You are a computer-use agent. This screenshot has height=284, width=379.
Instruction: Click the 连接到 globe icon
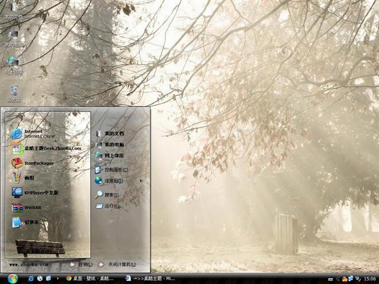98,180
